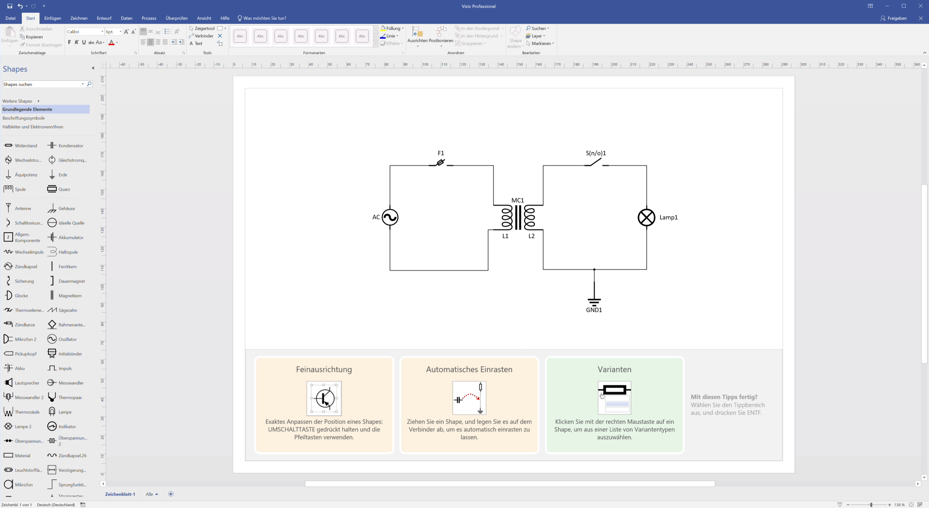Image resolution: width=929 pixels, height=508 pixels.
Task: Undo the last action
Action: [x=20, y=6]
